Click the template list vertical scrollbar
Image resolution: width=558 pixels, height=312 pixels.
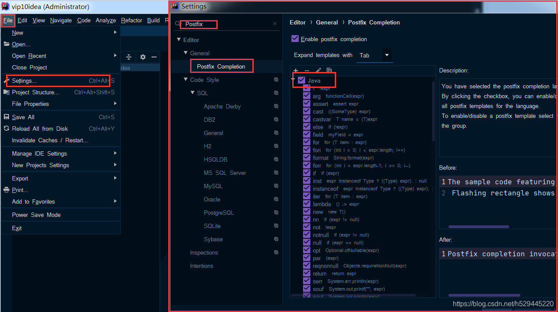pyautogui.click(x=434, y=111)
